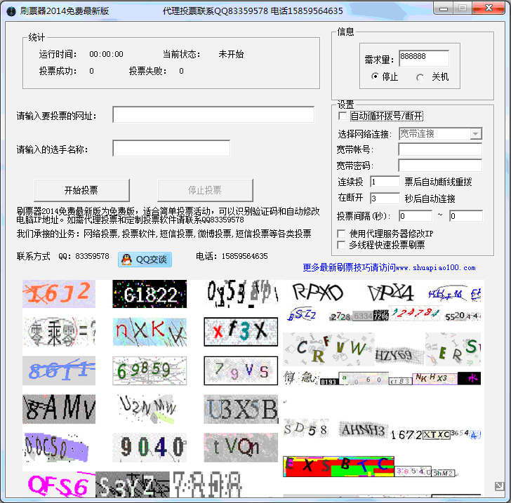
Task: Click the black 61822 captcha sample
Action: tap(150, 294)
